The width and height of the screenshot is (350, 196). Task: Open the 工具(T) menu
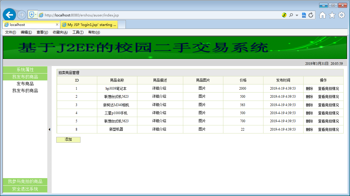coord(78,32)
